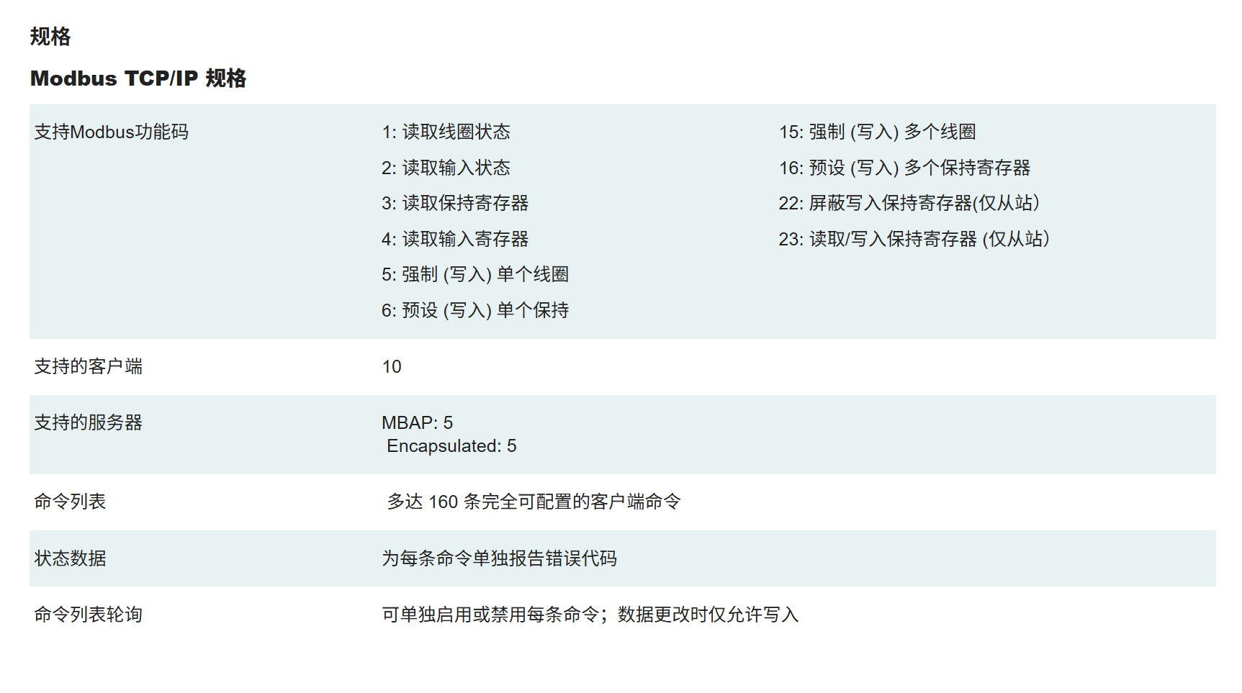This screenshot has height=693, width=1242.
Task: Click function code '2: 读取输入状态'
Action: tap(446, 168)
